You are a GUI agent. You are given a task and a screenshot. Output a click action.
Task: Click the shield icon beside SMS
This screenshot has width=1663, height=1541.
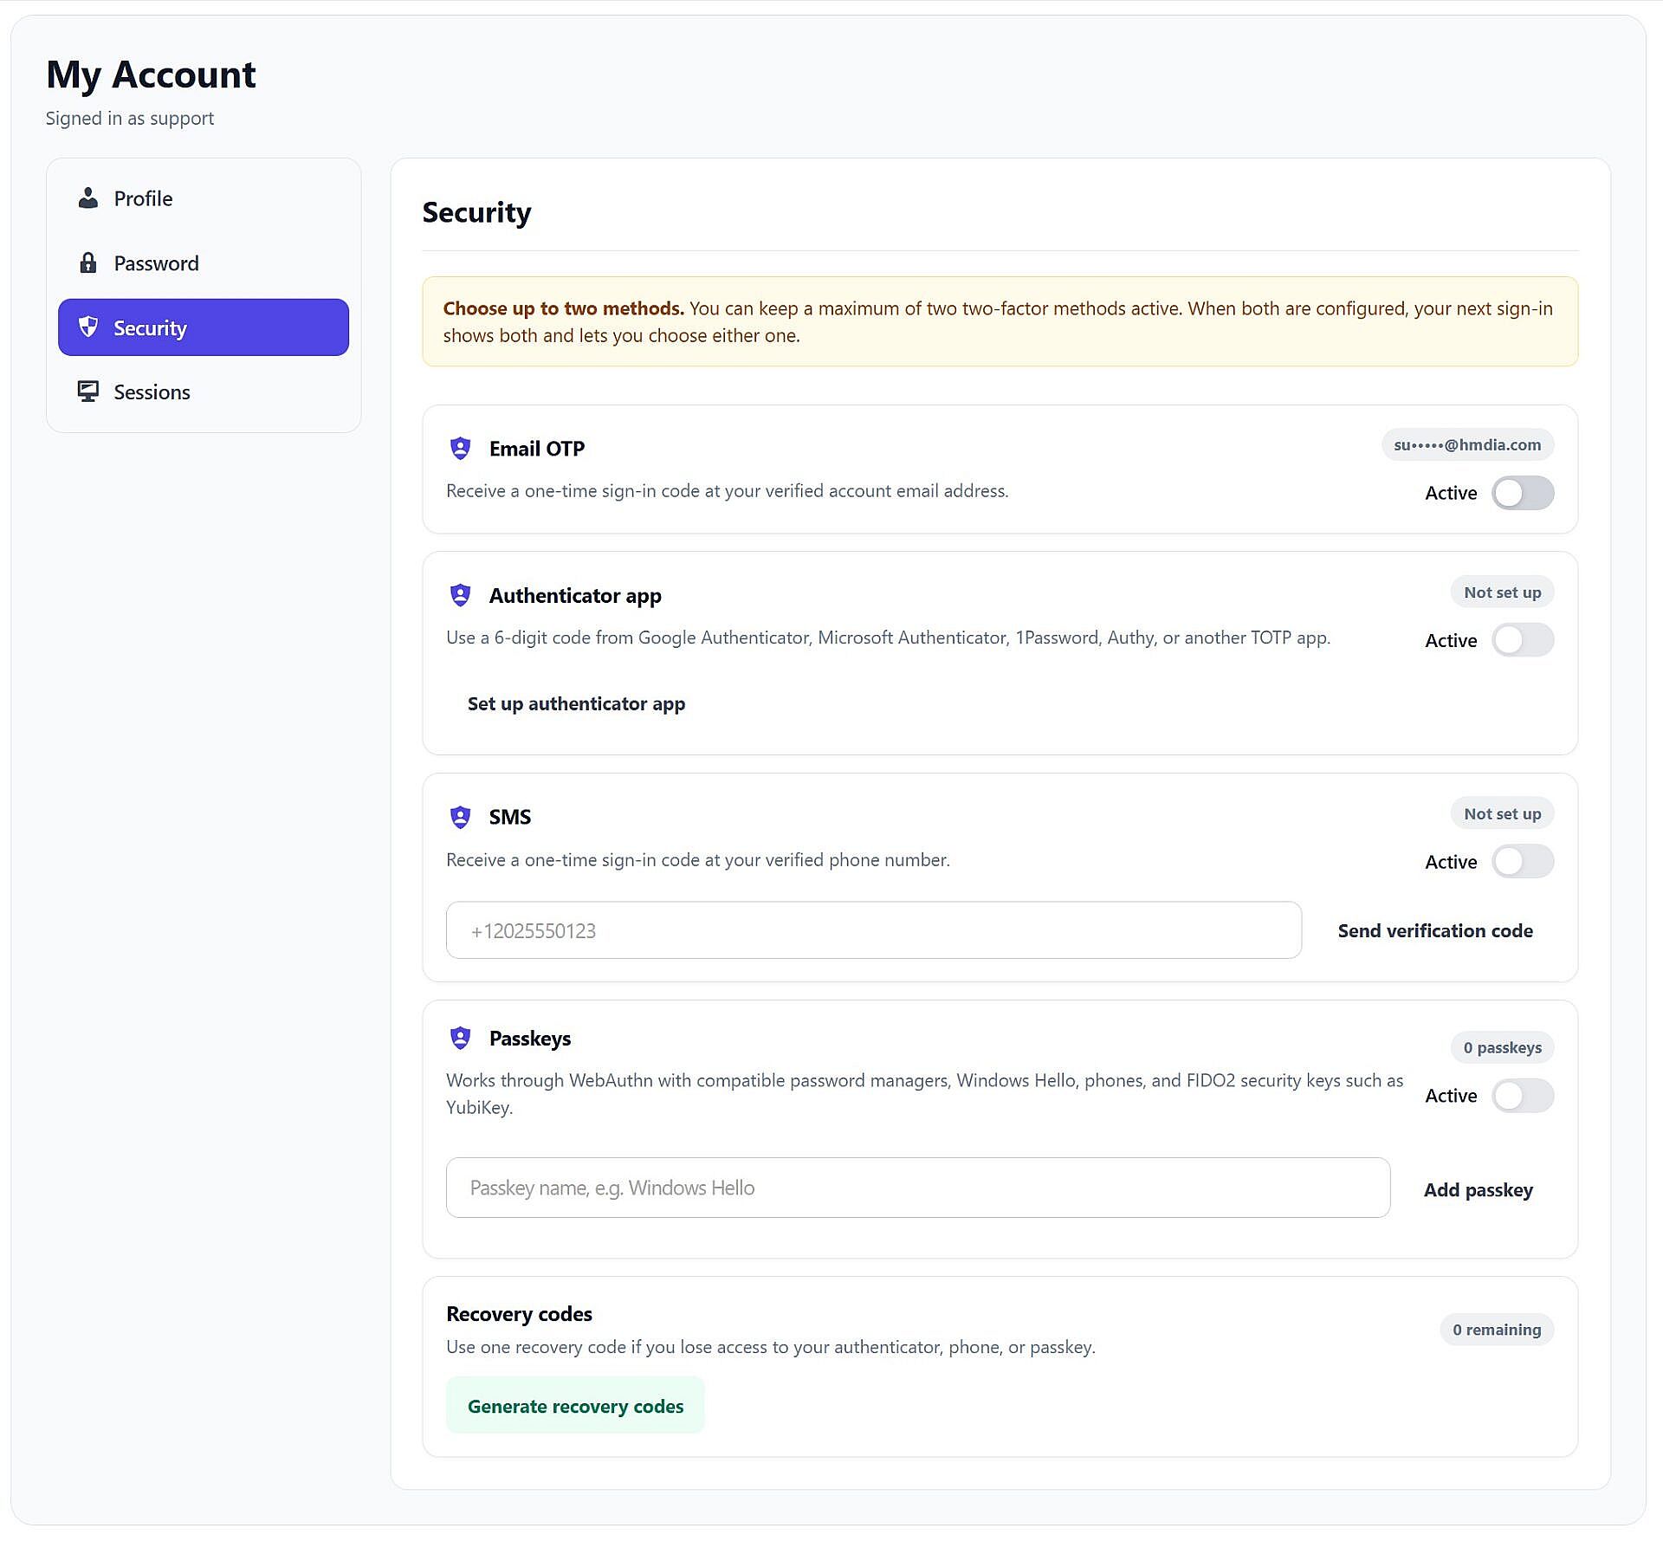point(461,817)
